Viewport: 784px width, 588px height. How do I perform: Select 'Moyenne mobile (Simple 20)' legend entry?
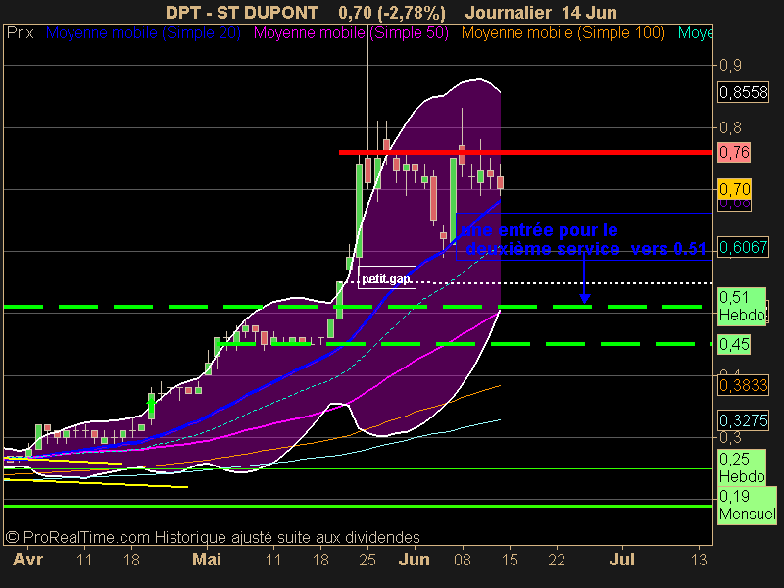point(143,33)
